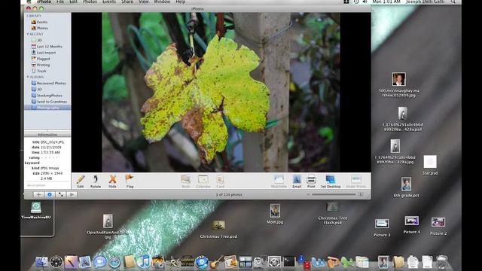Image resolution: width=482 pixels, height=271 pixels.
Task: Open the Share menu
Action: pyautogui.click(x=127, y=2)
